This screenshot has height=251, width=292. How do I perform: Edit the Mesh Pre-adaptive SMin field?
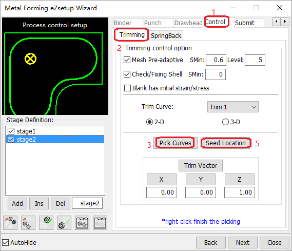point(216,60)
